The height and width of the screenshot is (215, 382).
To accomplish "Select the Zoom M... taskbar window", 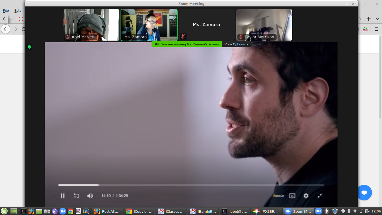I will 299,211.
